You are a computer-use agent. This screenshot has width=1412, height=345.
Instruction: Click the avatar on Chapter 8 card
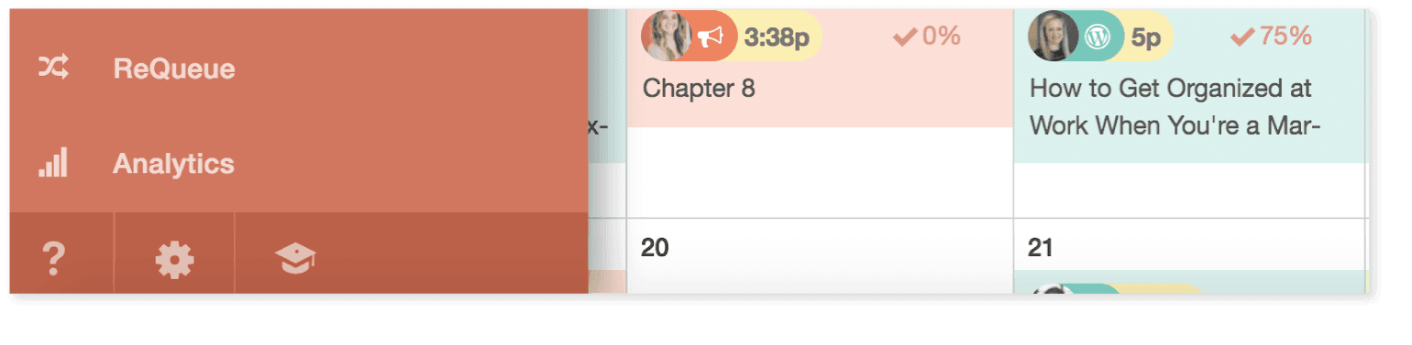click(667, 37)
